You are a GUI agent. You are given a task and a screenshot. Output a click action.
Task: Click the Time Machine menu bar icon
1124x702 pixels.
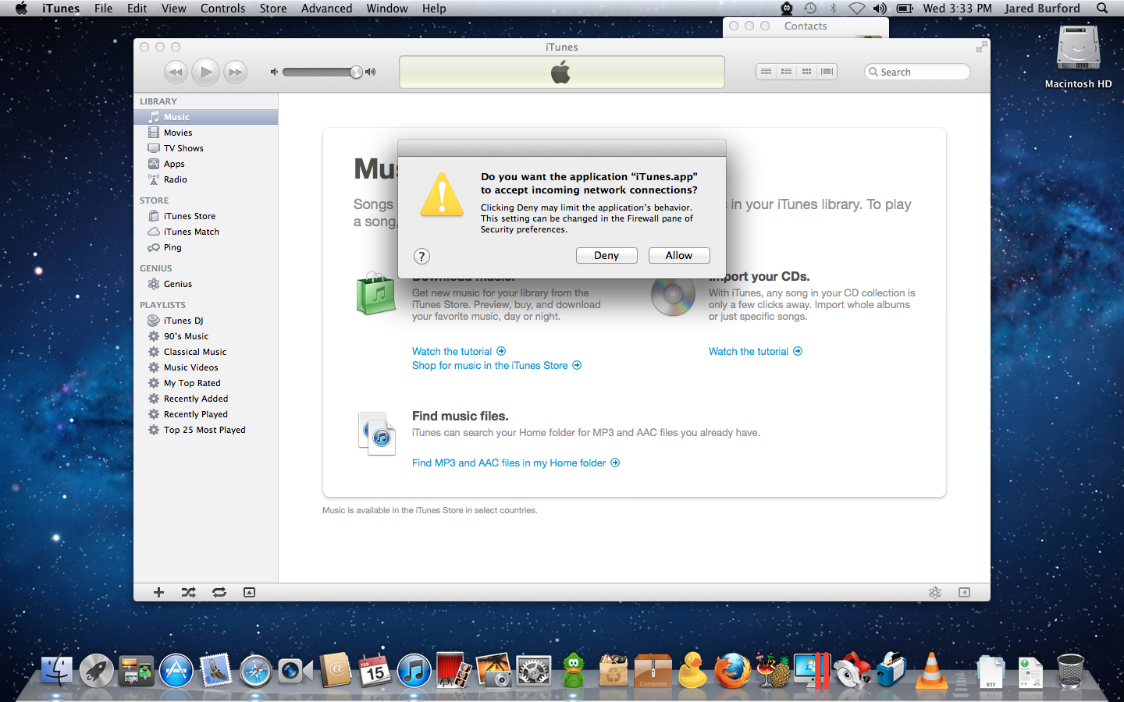tap(810, 8)
